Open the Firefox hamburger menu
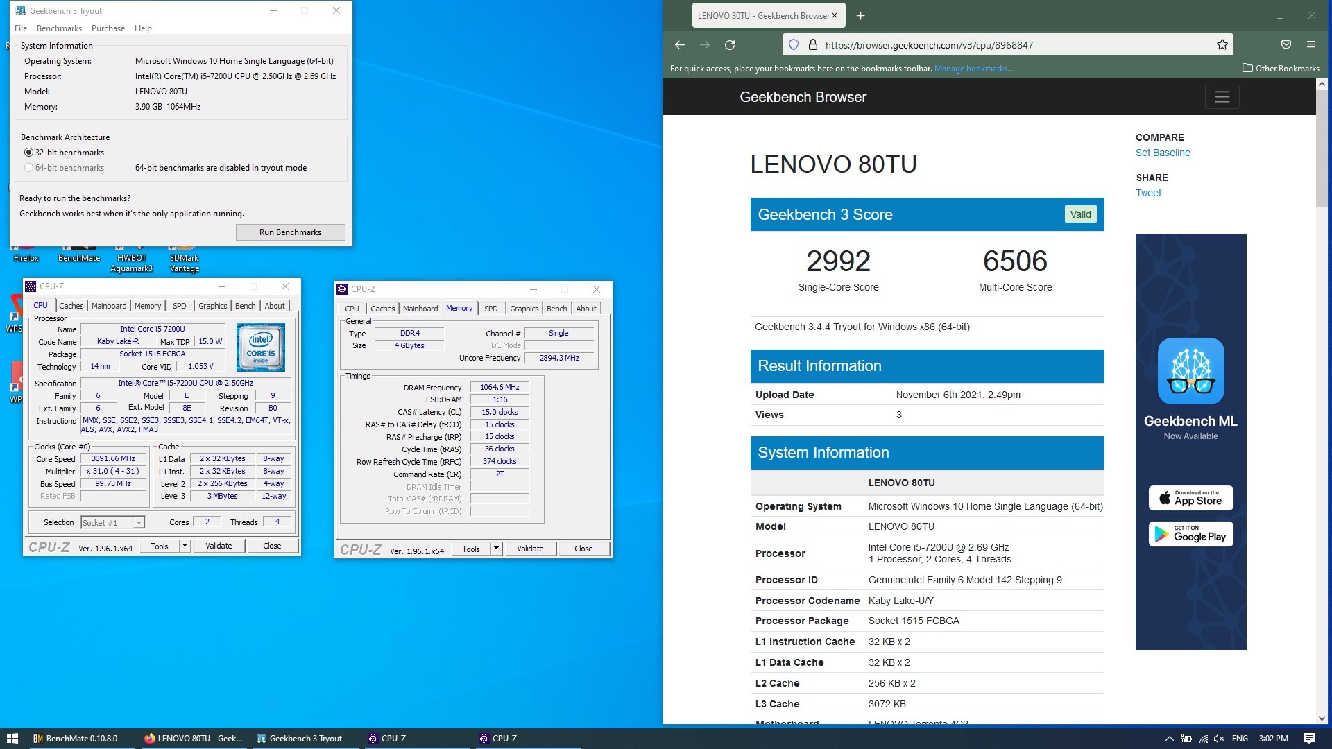This screenshot has width=1332, height=749. tap(1311, 44)
